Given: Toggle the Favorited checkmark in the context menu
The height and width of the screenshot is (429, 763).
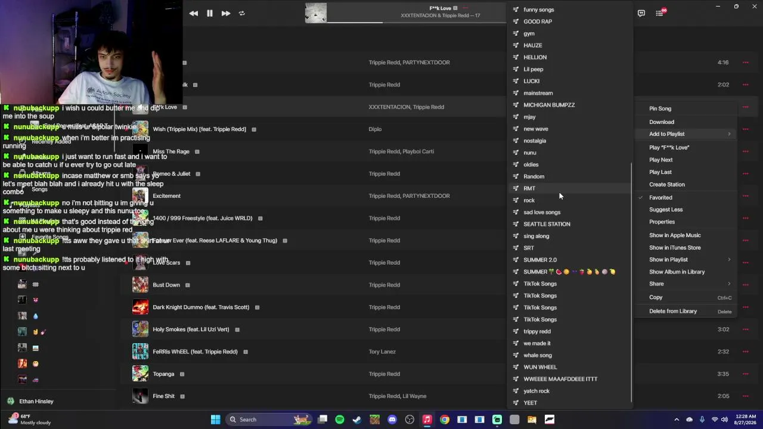Looking at the screenshot, I should point(641,197).
